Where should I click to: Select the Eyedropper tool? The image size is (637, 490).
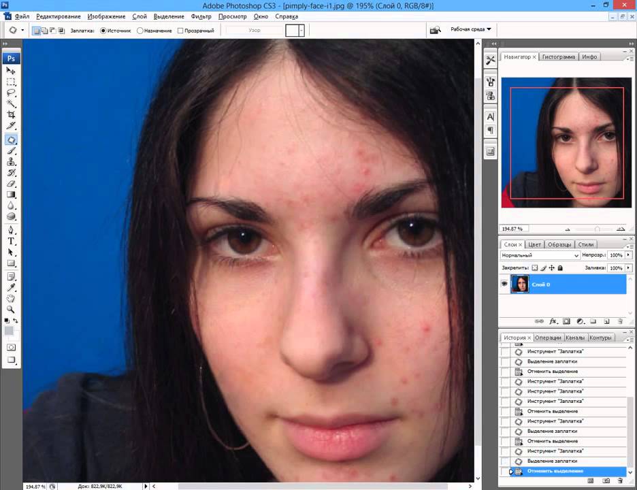coord(11,288)
